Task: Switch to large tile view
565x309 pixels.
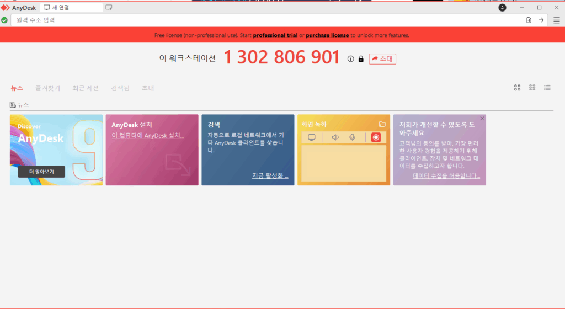Action: coord(517,88)
